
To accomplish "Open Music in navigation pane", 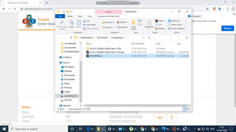I will click(67, 84).
